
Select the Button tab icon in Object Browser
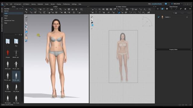(x=167, y=9)
